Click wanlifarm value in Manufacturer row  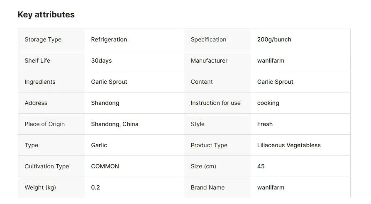pyautogui.click(x=271, y=61)
